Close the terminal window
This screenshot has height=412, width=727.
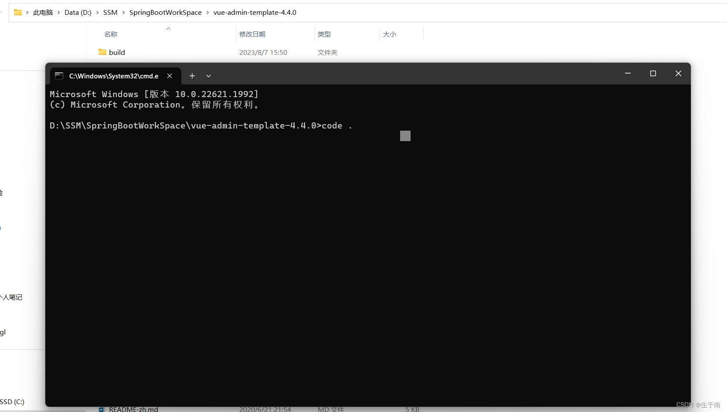[678, 73]
